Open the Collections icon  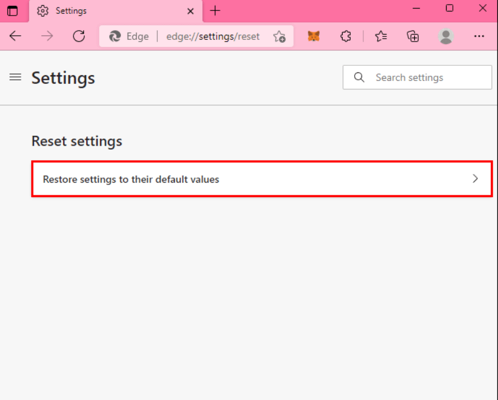pyautogui.click(x=412, y=36)
